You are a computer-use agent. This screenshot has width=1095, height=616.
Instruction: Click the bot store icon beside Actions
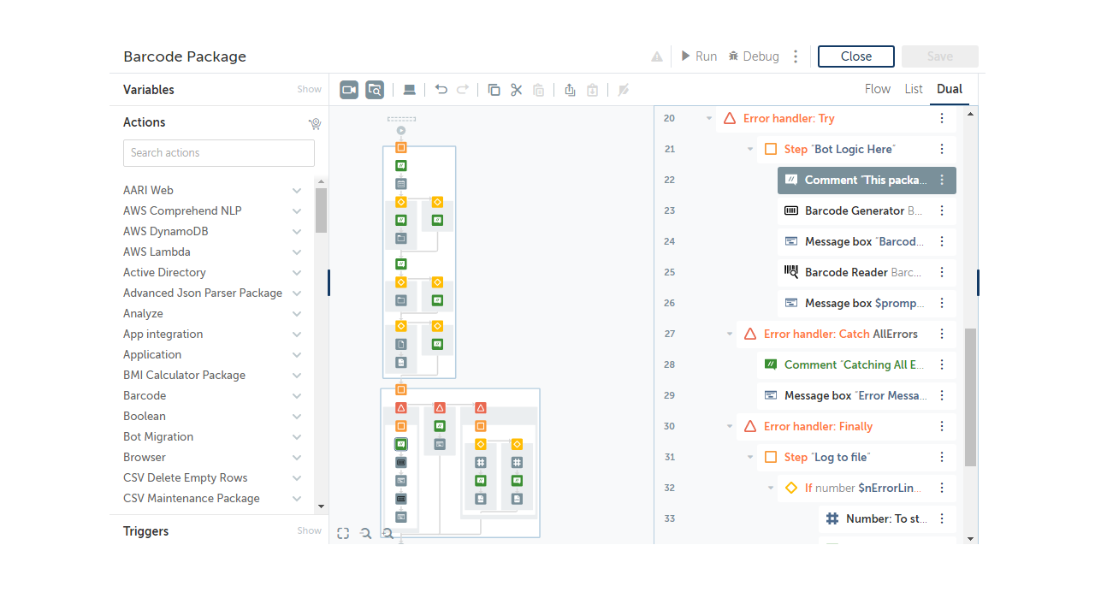pos(315,123)
